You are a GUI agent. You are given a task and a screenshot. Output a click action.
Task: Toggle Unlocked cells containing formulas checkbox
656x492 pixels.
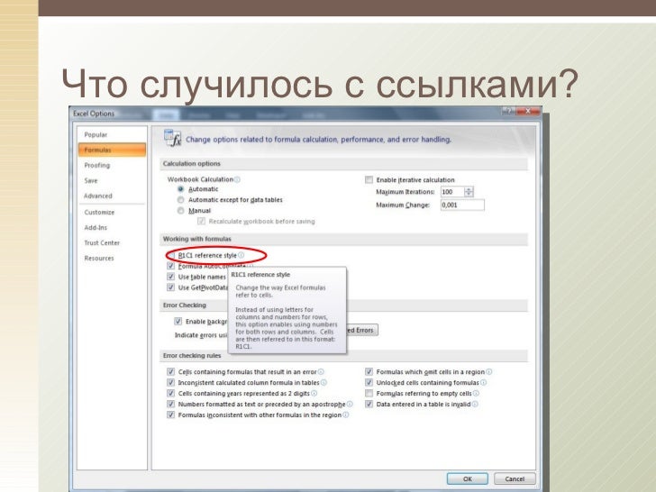[369, 383]
